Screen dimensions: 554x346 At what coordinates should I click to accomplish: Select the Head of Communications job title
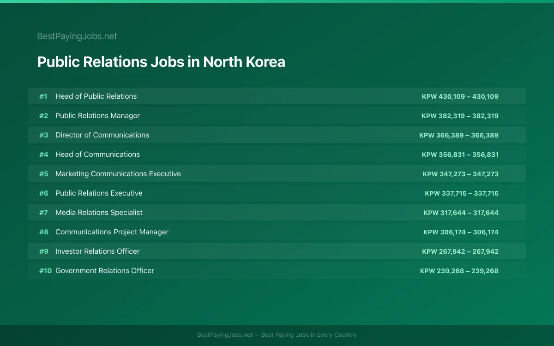click(x=97, y=155)
